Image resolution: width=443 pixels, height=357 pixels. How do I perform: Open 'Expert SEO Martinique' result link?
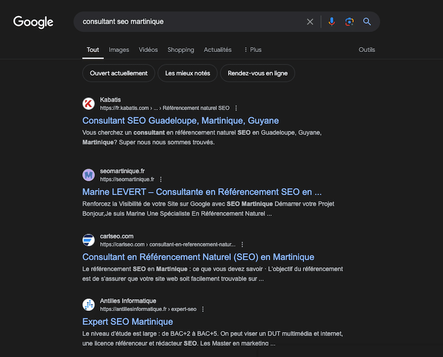coord(127,322)
